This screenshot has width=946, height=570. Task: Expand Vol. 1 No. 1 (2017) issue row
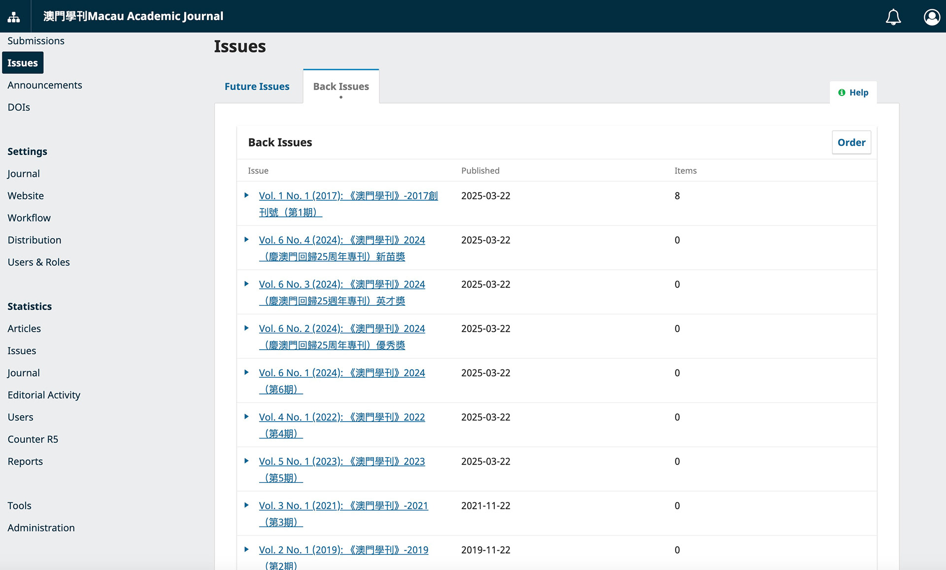(x=246, y=196)
